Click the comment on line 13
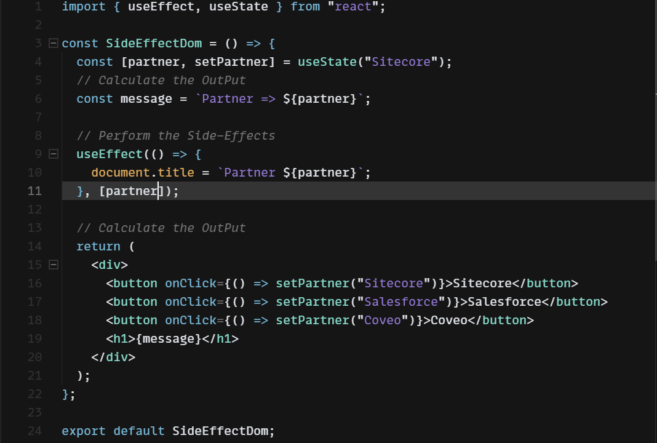The width and height of the screenshot is (657, 443). (161, 228)
